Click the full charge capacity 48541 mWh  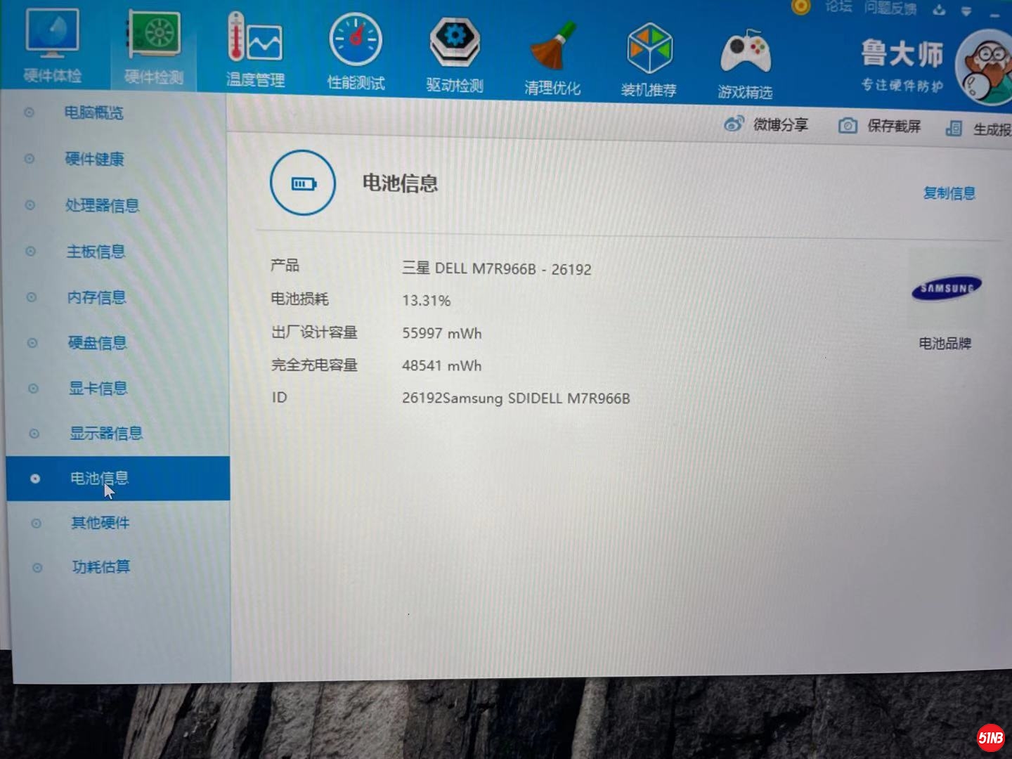(442, 365)
